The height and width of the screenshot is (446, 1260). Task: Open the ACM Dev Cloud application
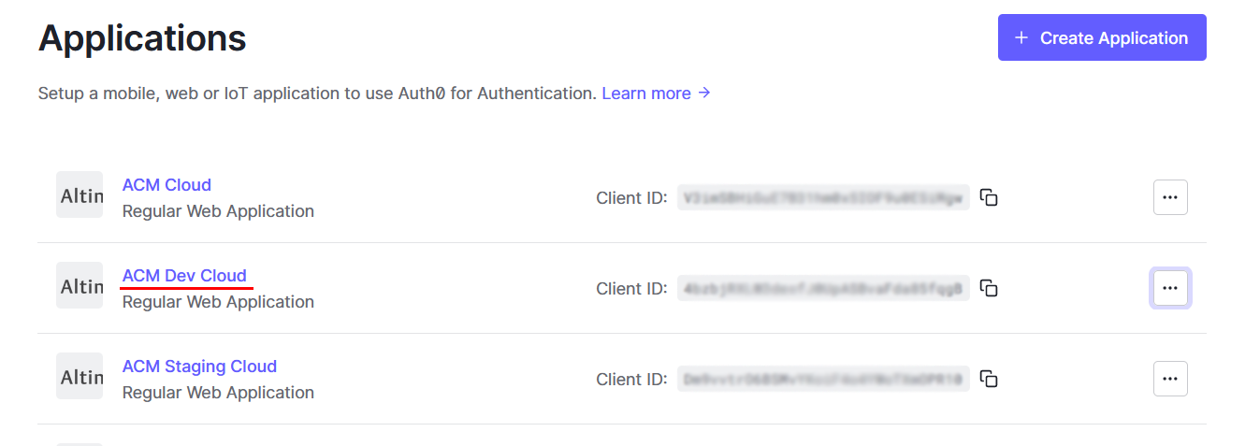(184, 275)
